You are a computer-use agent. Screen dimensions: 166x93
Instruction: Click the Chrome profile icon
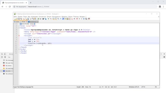[160, 6]
